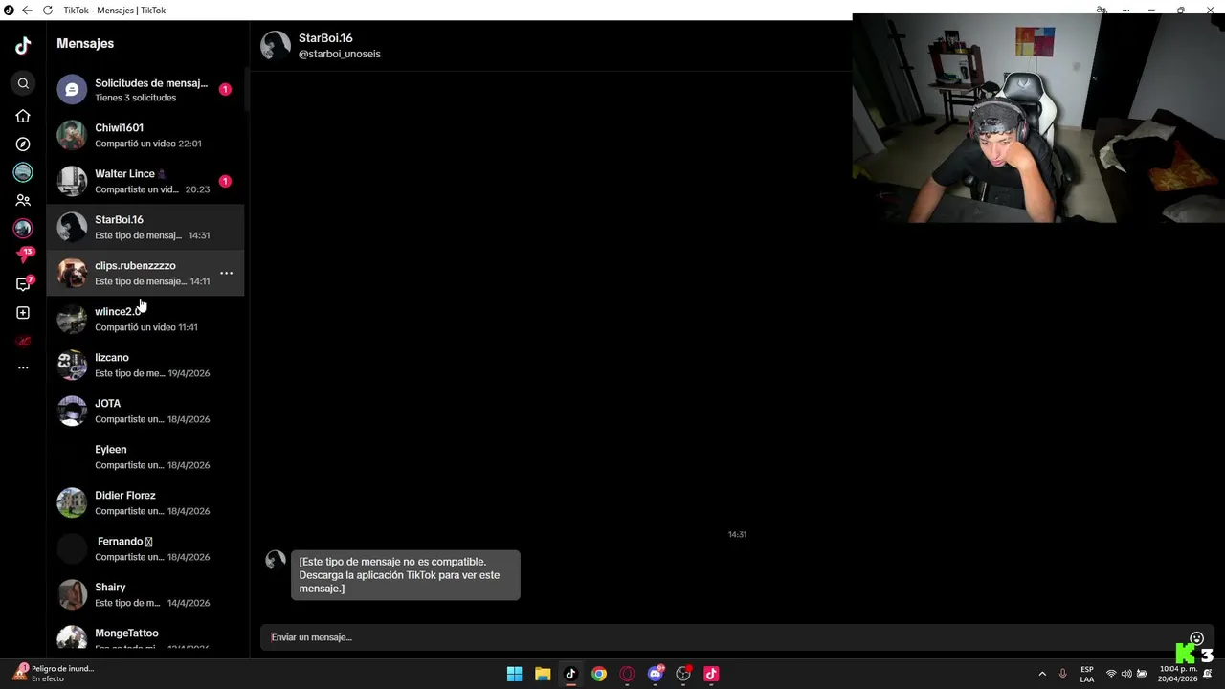Screen dimensions: 1225x689
Task: Open the flood danger weather alert widget
Action: 54,674
